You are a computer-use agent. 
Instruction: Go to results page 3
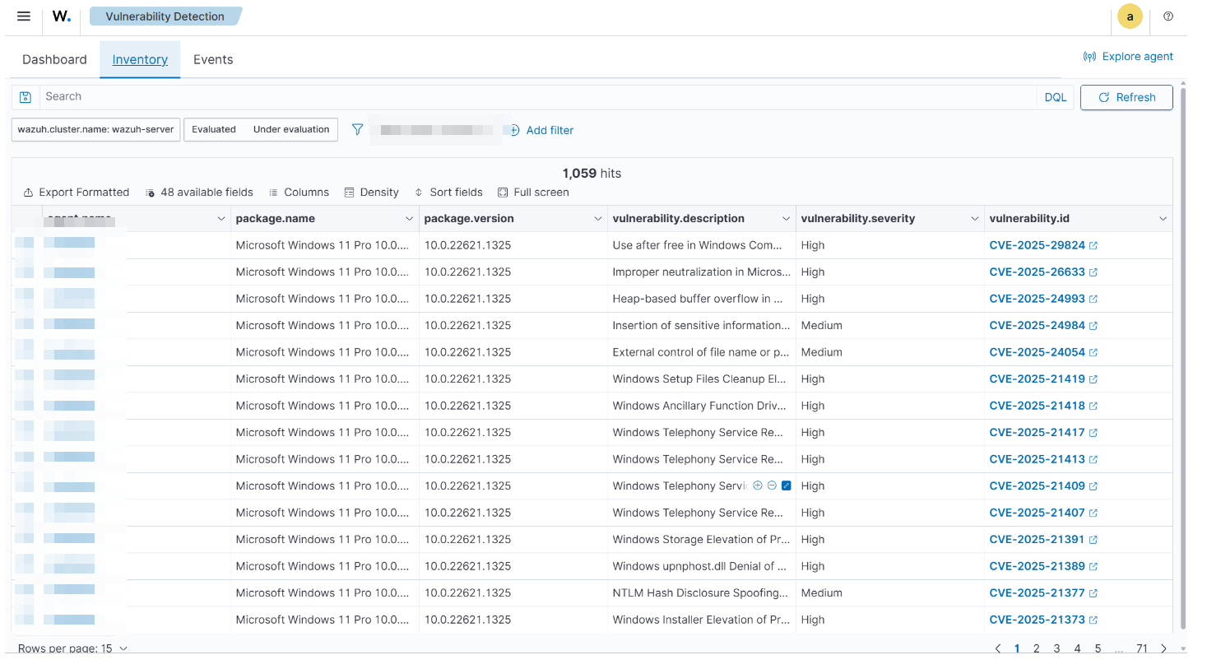1057,648
